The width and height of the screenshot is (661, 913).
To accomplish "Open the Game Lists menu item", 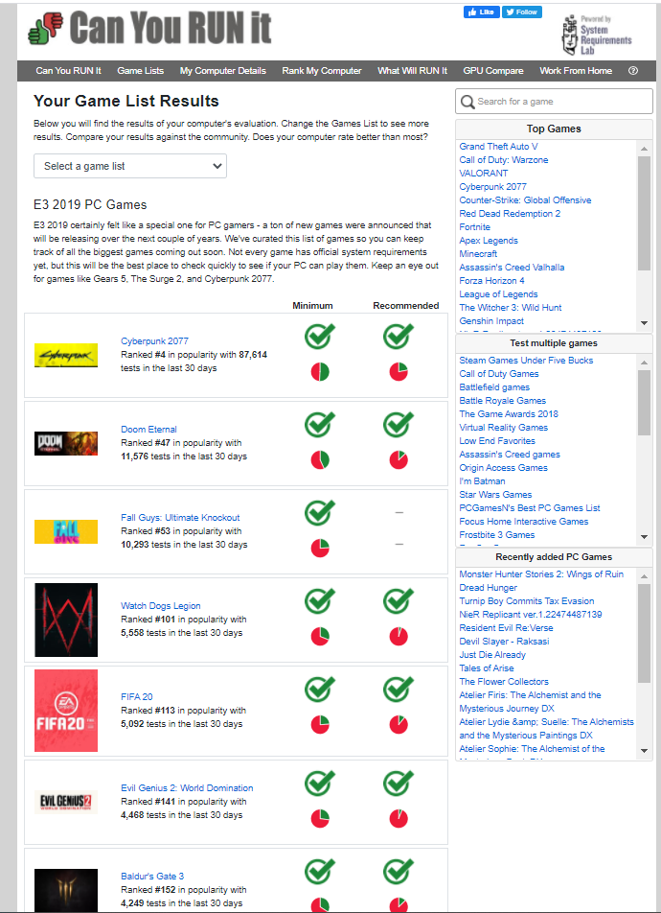I will click(140, 71).
